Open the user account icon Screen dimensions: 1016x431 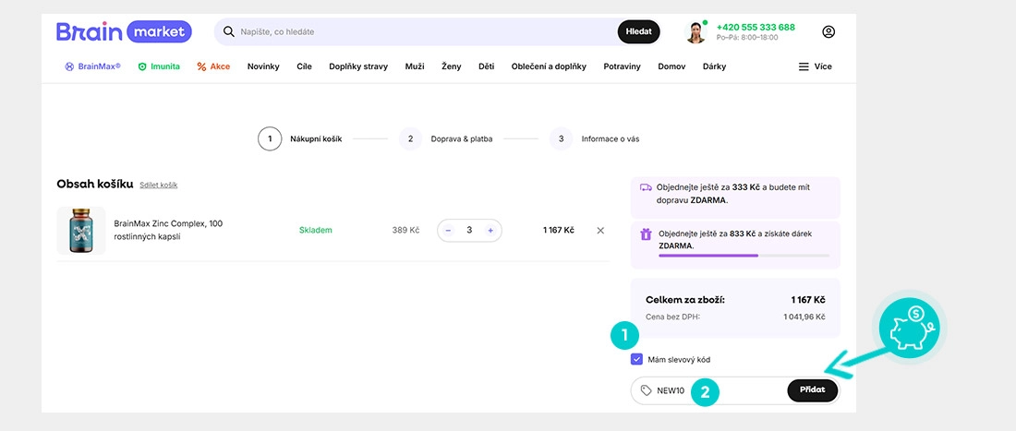(x=829, y=31)
